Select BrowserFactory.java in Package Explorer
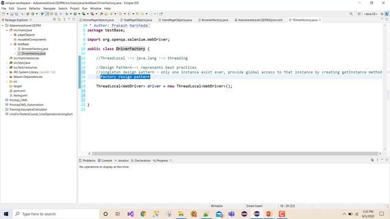This screenshot has width=390, height=219. [35, 49]
